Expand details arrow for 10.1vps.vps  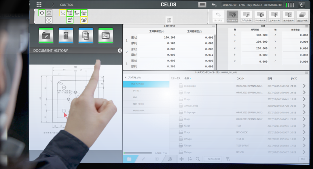click(x=304, y=86)
